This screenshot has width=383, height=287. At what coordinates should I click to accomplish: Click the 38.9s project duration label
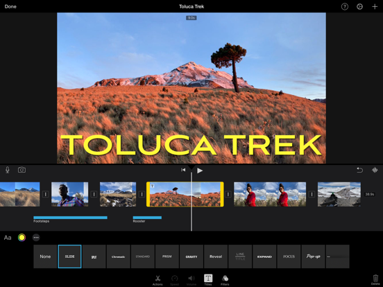click(x=370, y=194)
